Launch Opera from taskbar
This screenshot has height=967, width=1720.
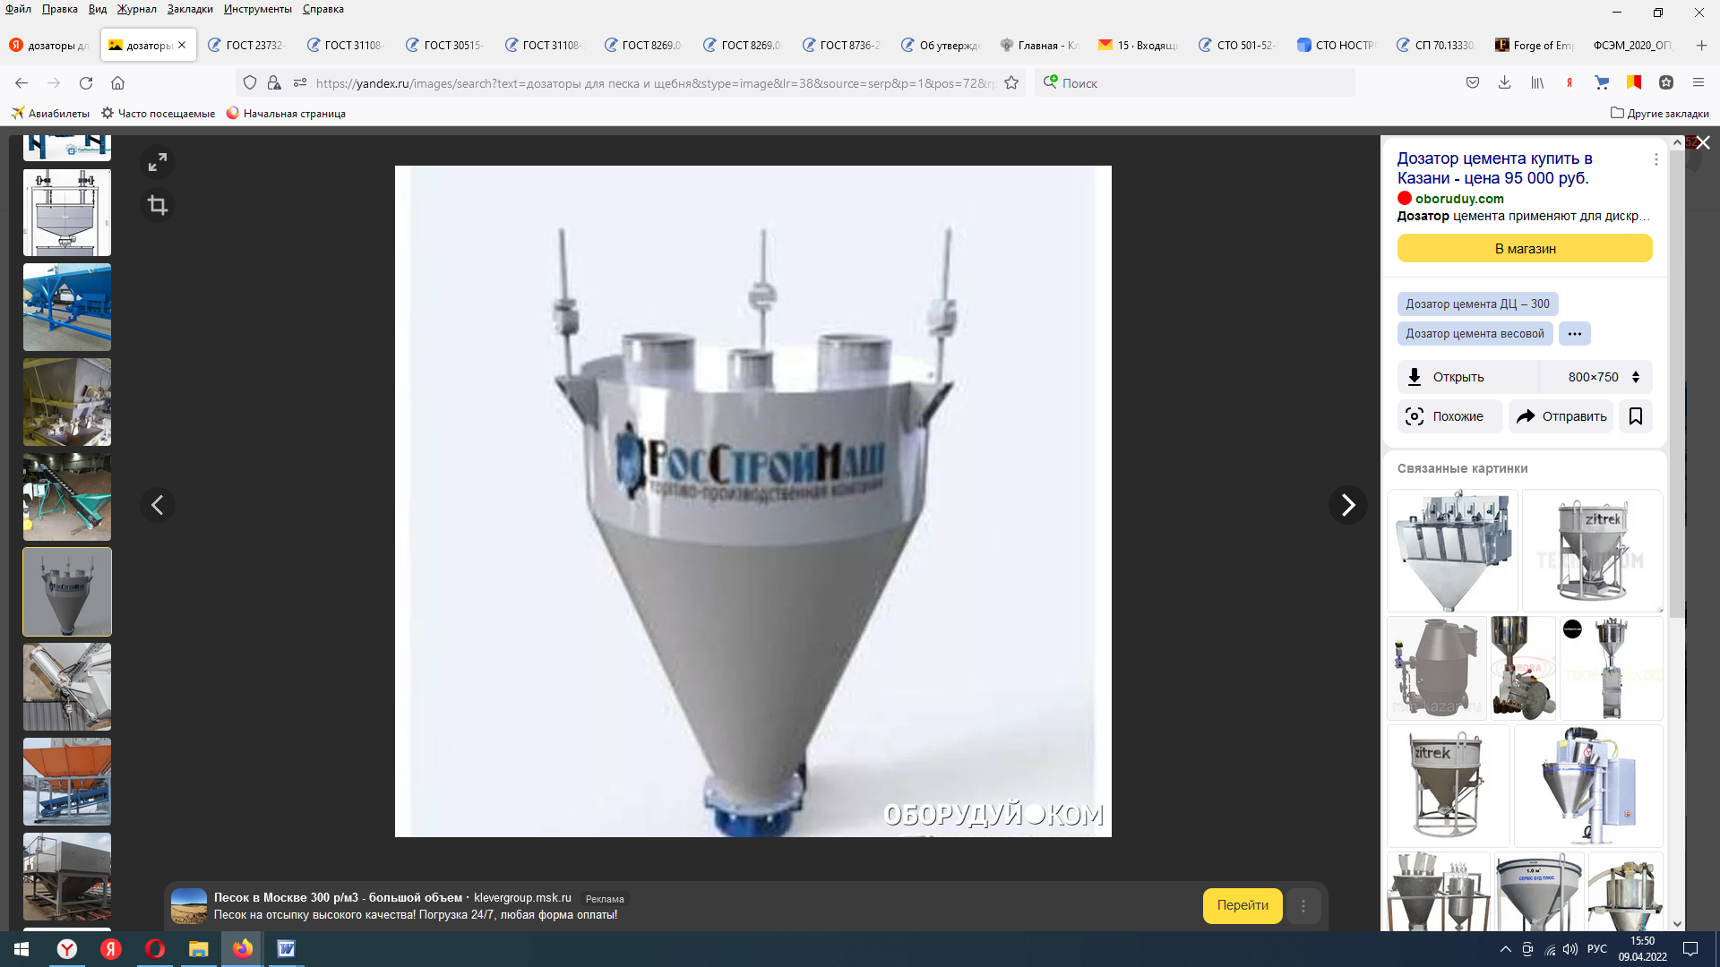point(155,949)
